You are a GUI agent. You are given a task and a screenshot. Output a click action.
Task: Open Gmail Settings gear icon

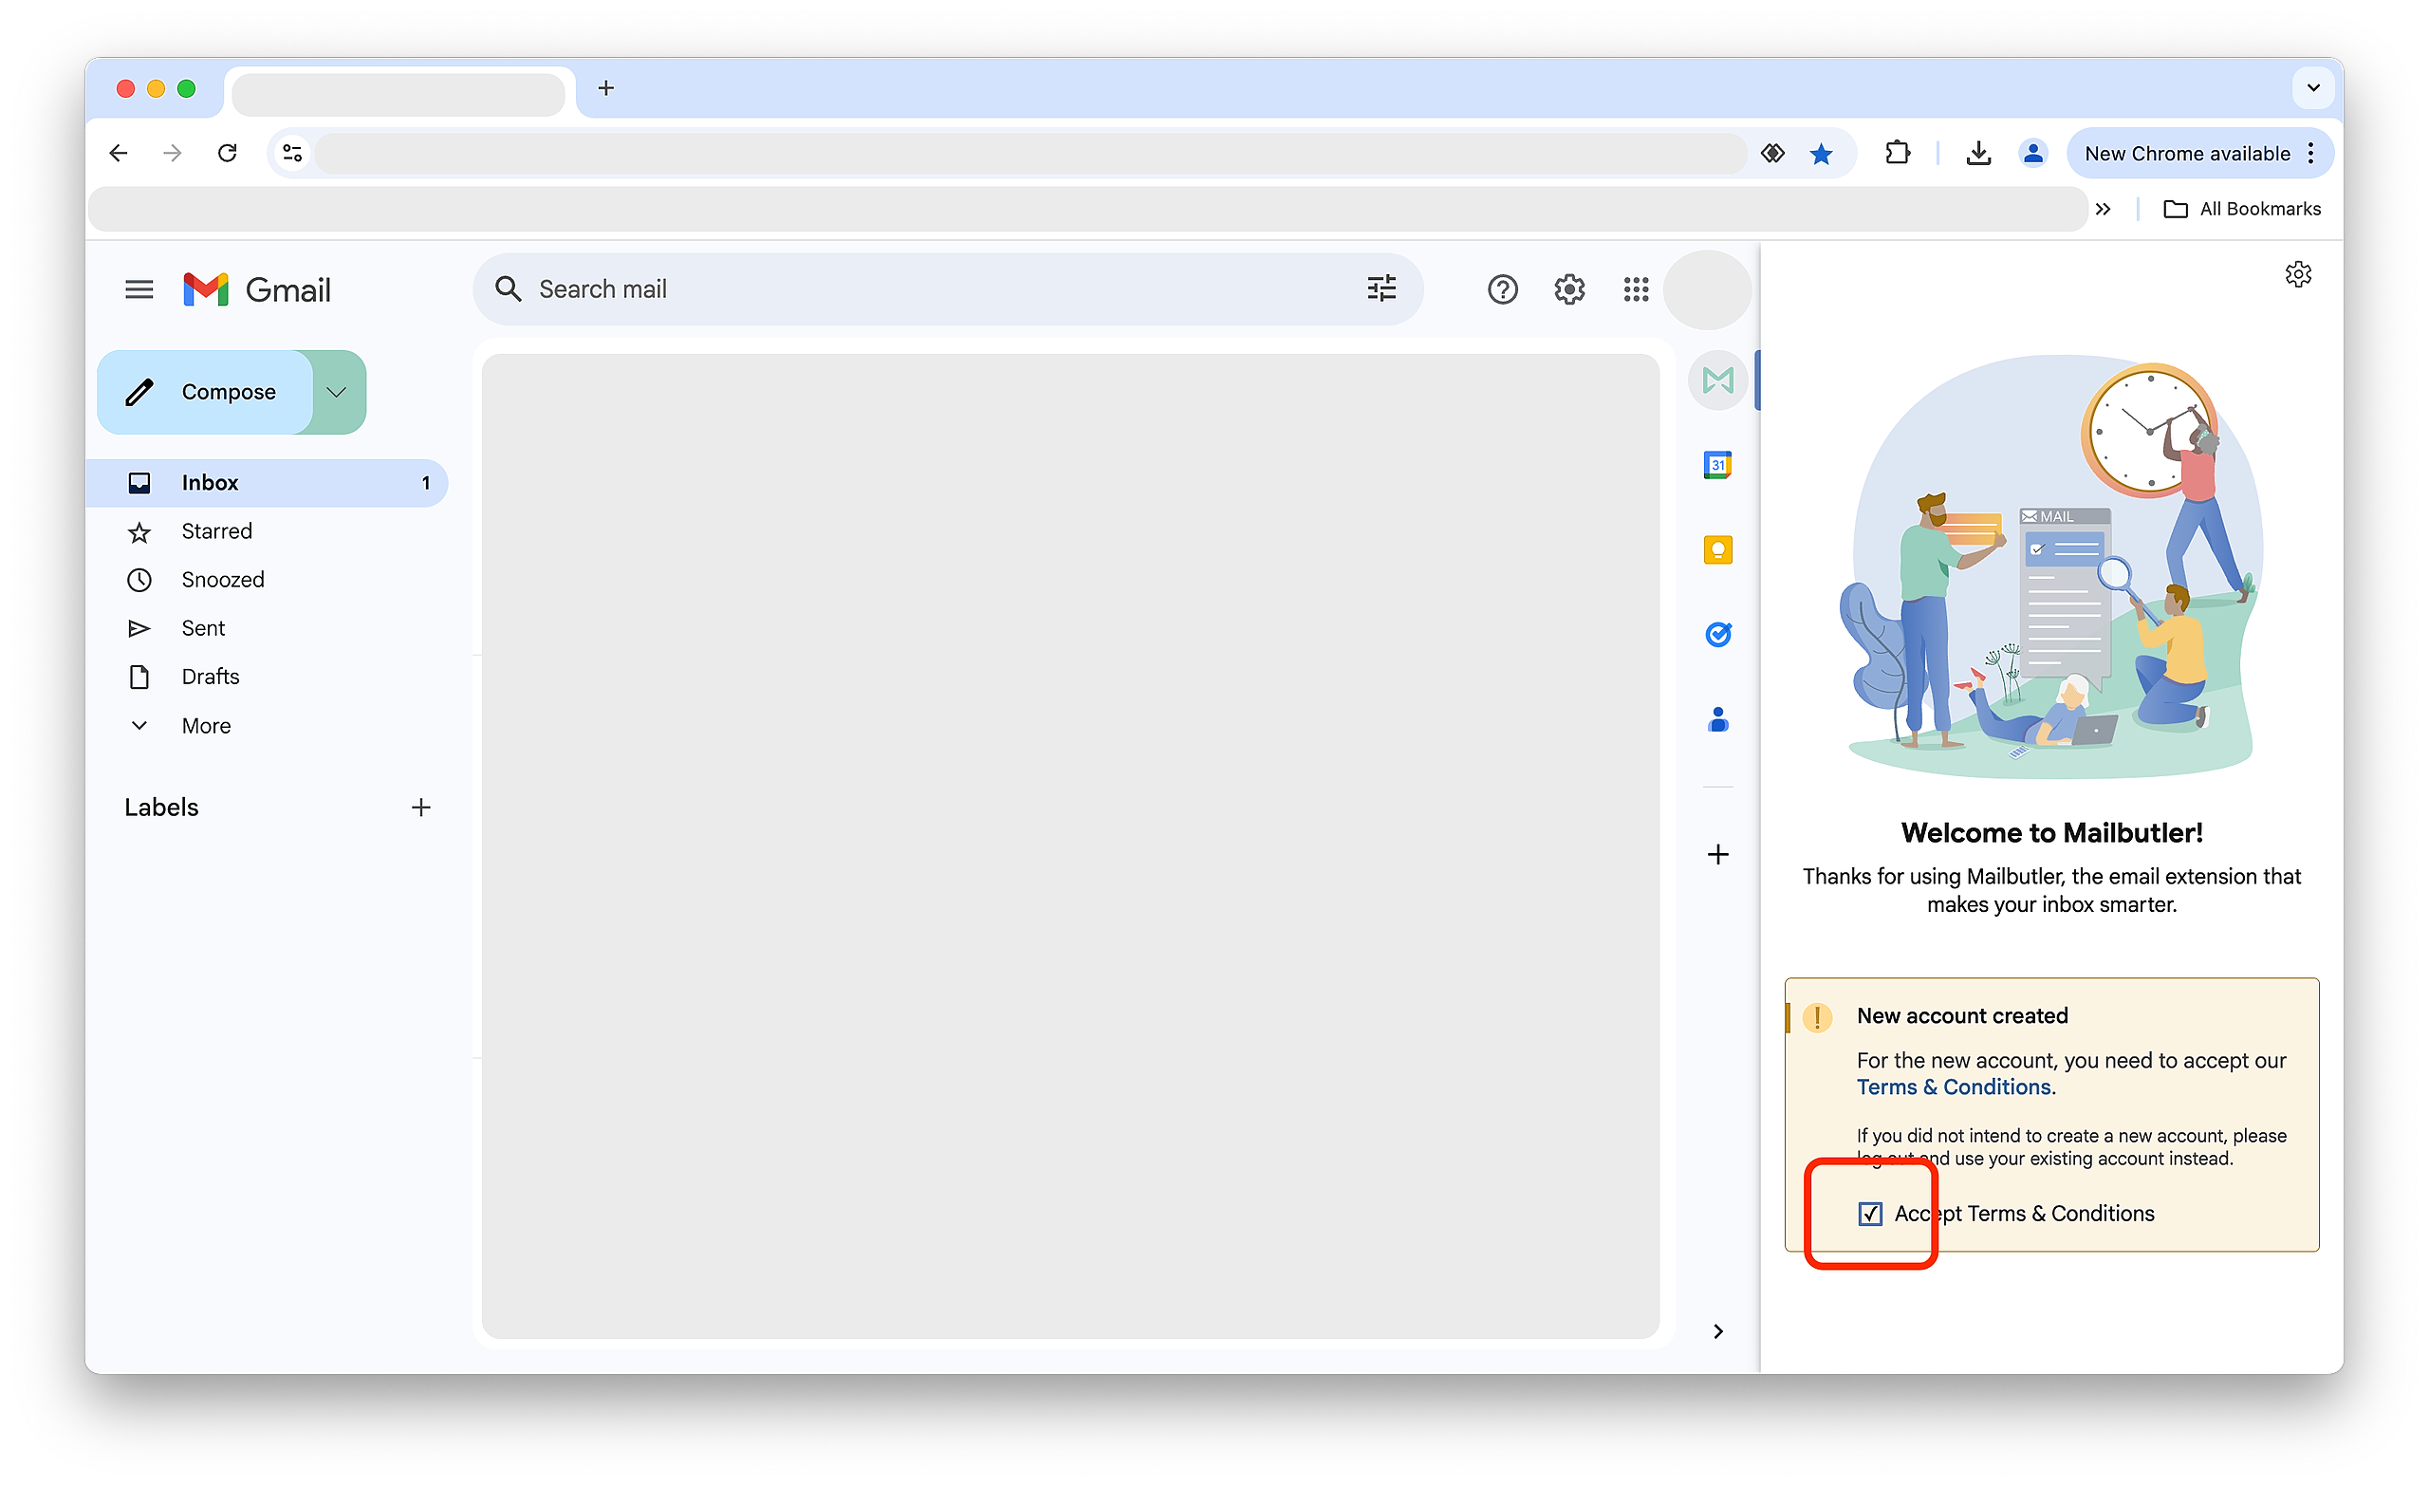(1569, 288)
